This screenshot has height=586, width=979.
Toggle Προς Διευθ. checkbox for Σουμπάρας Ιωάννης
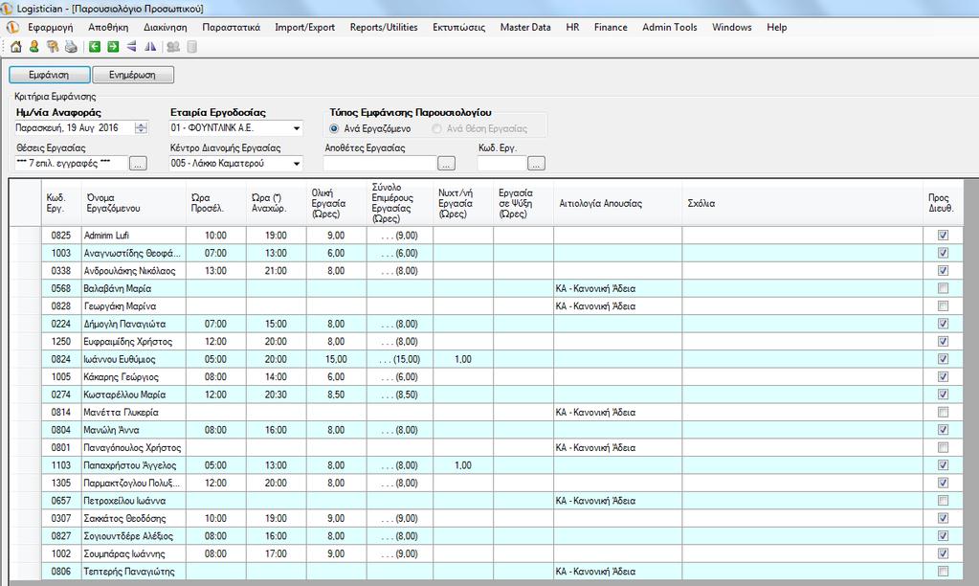[x=943, y=553]
